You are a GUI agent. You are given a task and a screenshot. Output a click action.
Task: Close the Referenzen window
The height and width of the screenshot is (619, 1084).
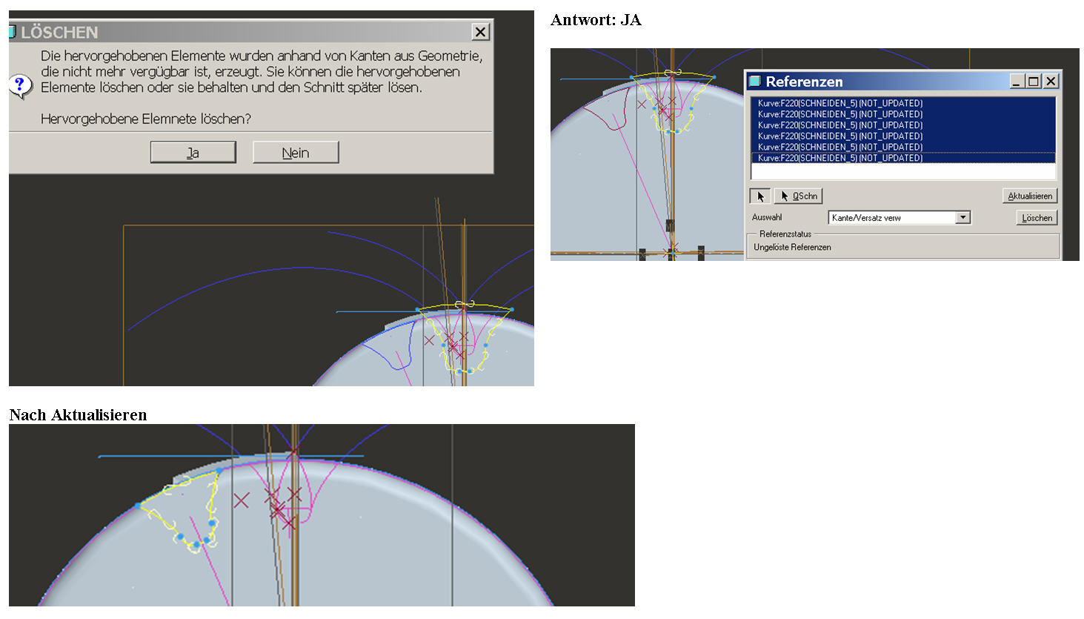coord(1051,81)
